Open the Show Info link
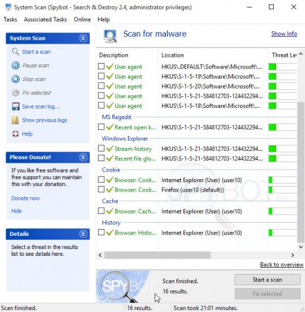 [x=284, y=34]
